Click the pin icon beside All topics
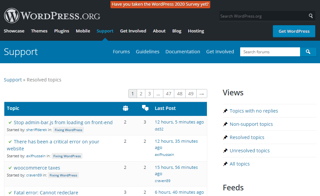This screenshot has width=320, height=196. 225,164
